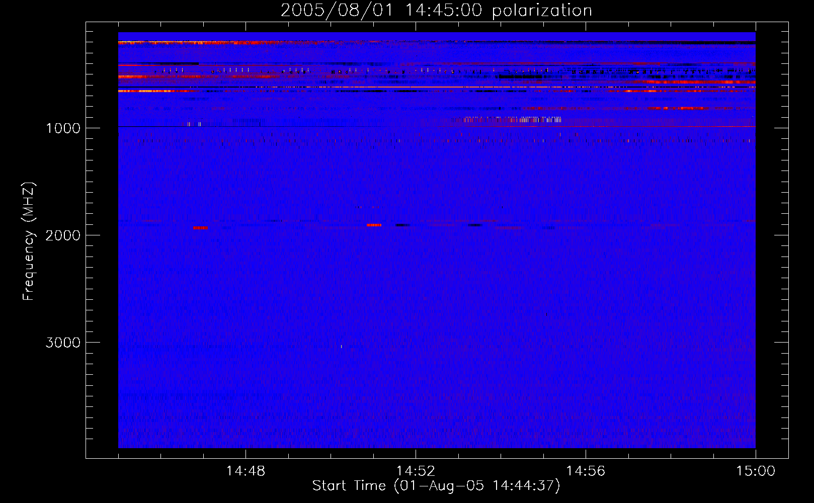Click the red burst near 2000 MHz around 14:47

[200, 228]
